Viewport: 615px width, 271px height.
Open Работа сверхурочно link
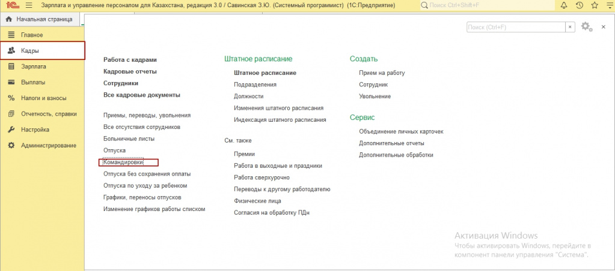[x=262, y=177]
